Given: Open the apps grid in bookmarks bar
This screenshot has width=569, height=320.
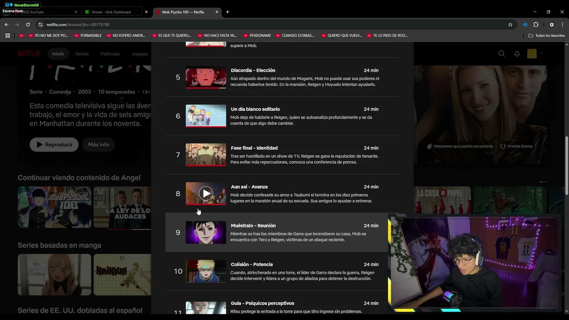Looking at the screenshot, I should (x=8, y=36).
